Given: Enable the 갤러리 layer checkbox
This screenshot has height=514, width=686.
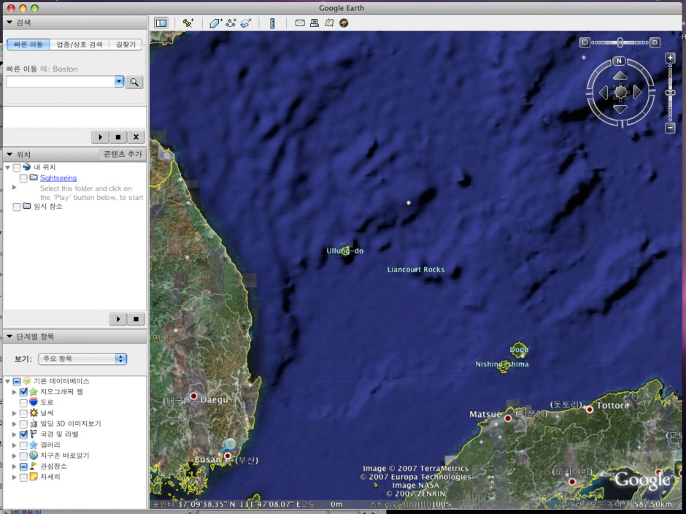Looking at the screenshot, I should click(x=23, y=445).
